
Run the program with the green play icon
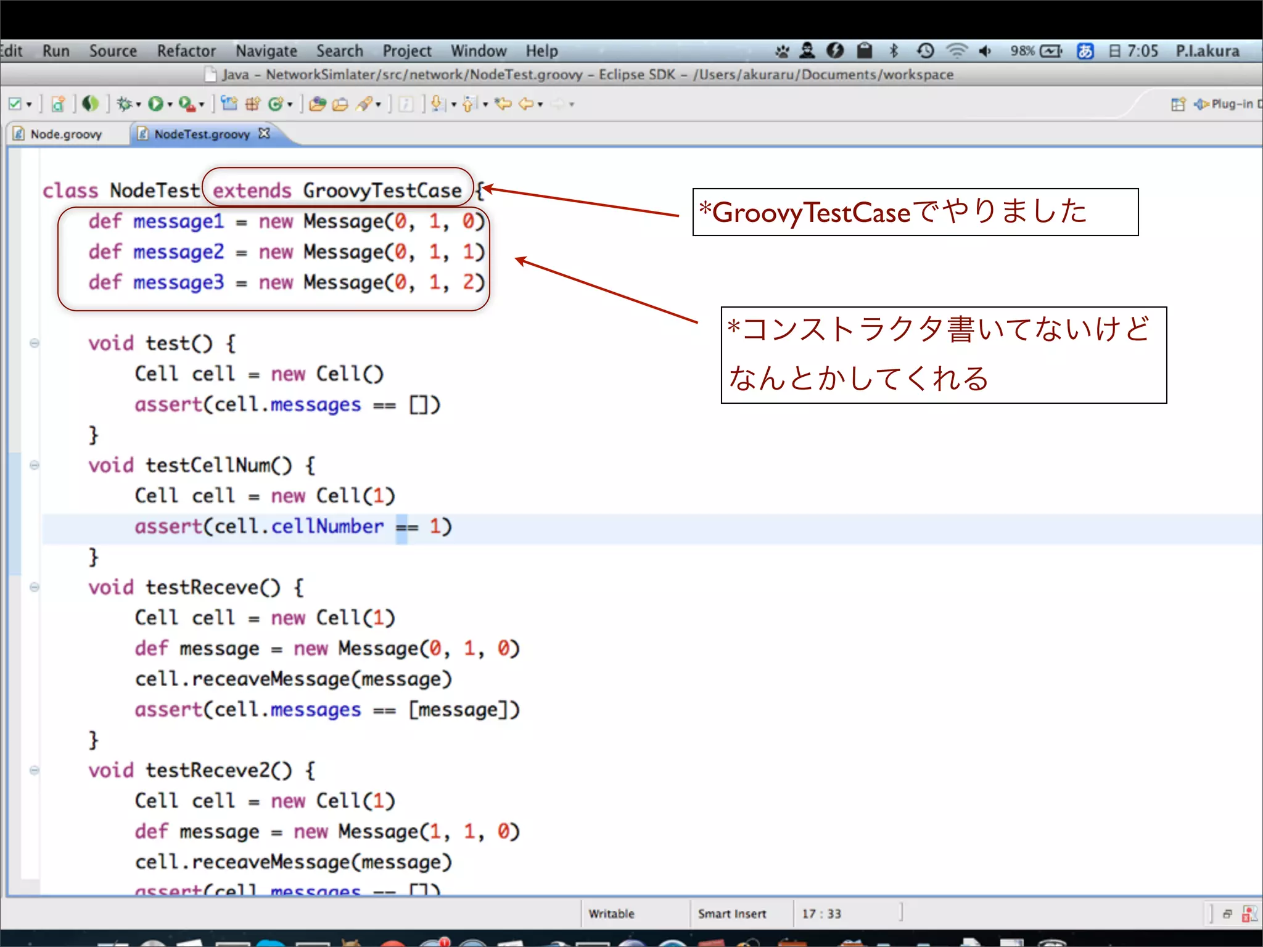pos(155,104)
